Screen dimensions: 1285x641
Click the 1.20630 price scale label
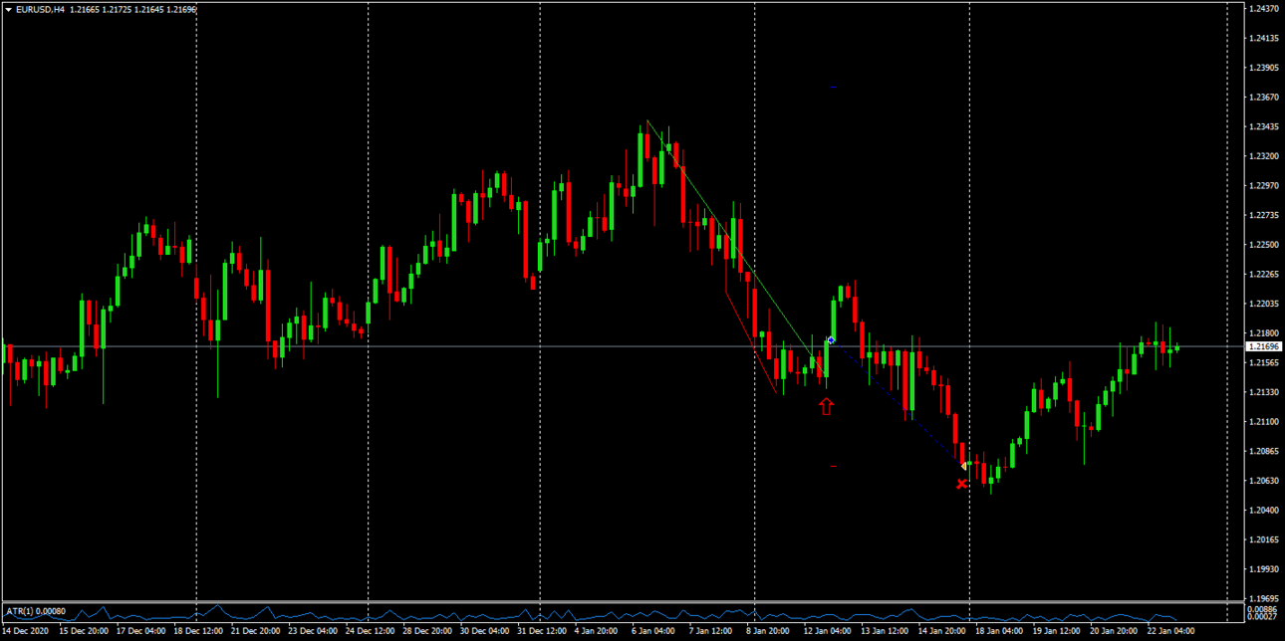pos(1262,481)
